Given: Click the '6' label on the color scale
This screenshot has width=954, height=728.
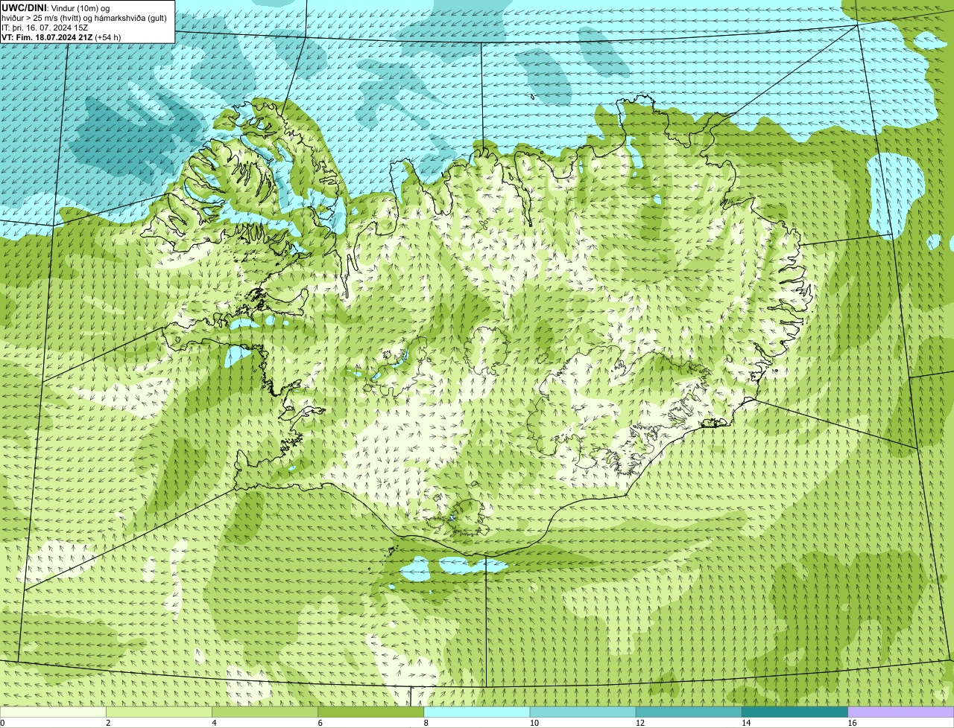Looking at the screenshot, I should (320, 723).
